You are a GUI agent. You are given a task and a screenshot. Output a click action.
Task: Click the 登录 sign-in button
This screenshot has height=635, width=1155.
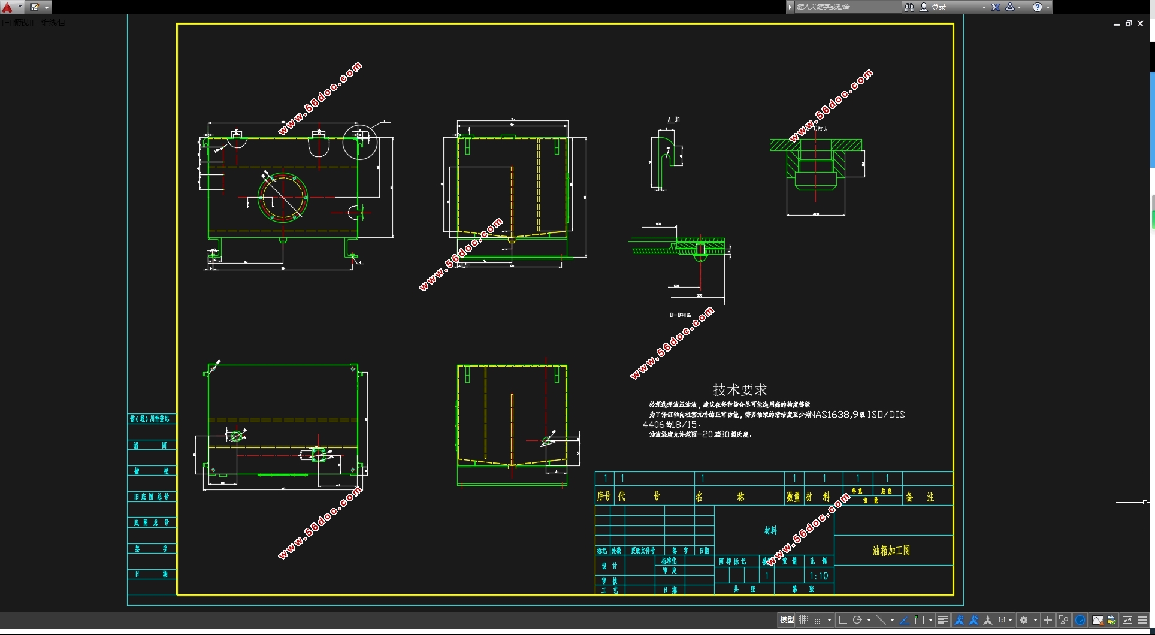tap(938, 7)
